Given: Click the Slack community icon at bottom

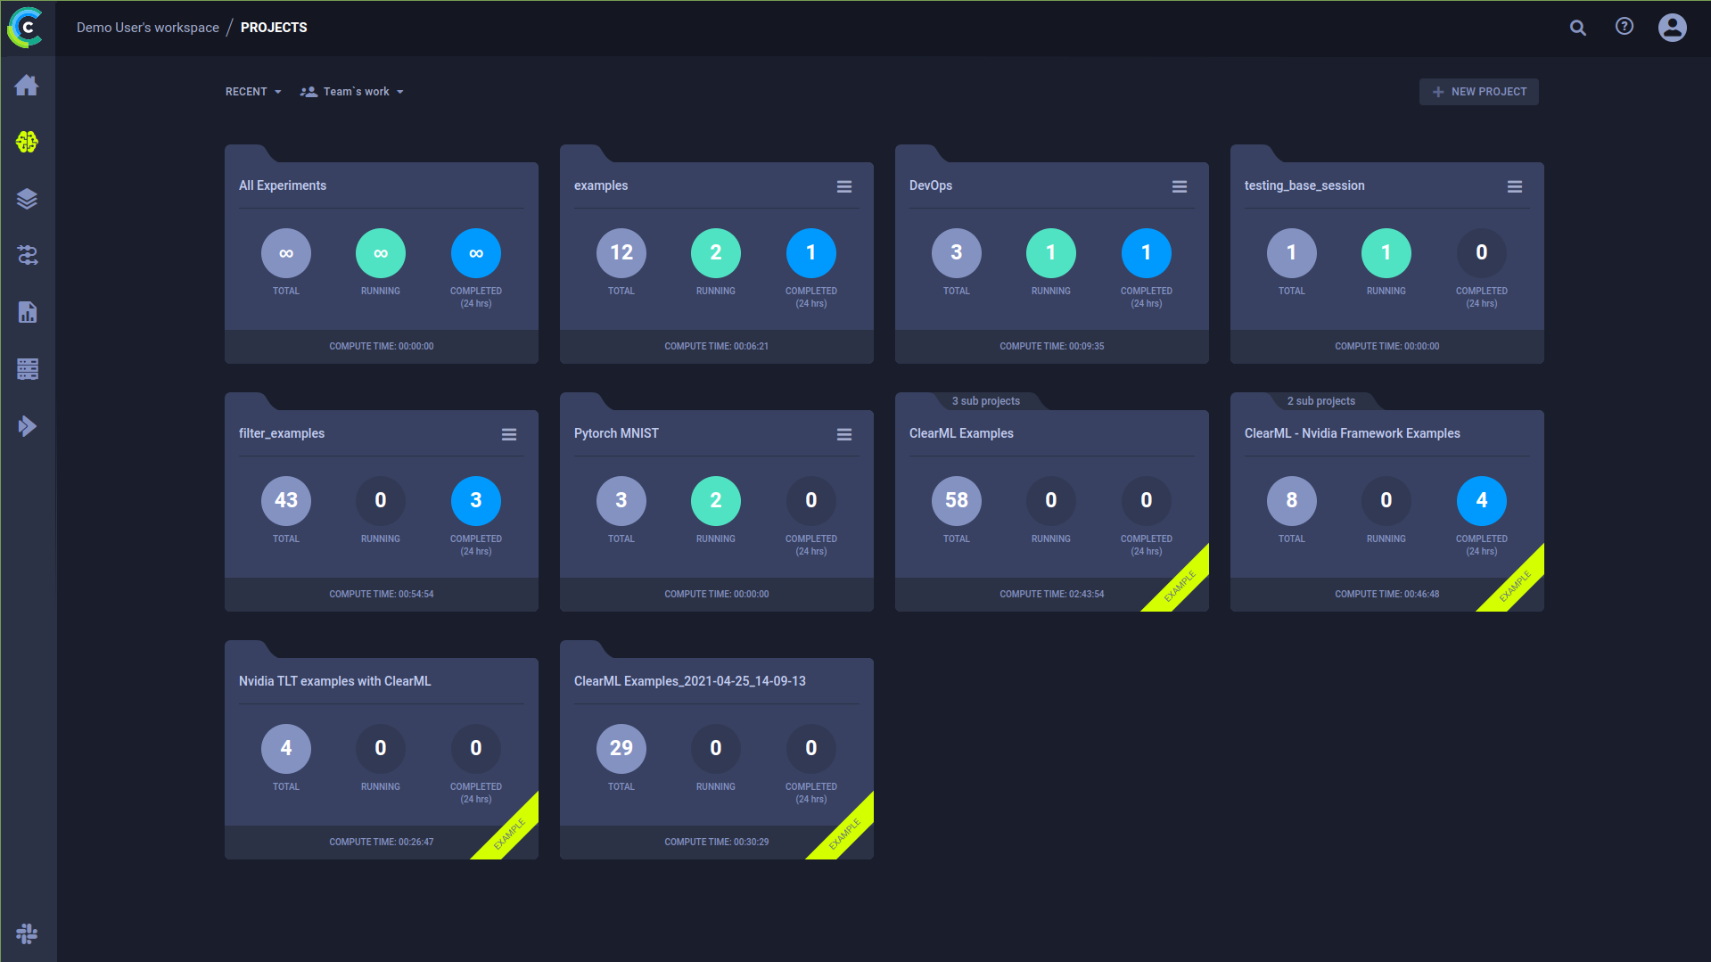Looking at the screenshot, I should tap(27, 933).
